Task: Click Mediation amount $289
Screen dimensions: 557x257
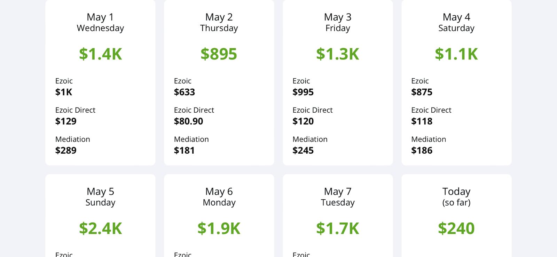Action: 66,151
